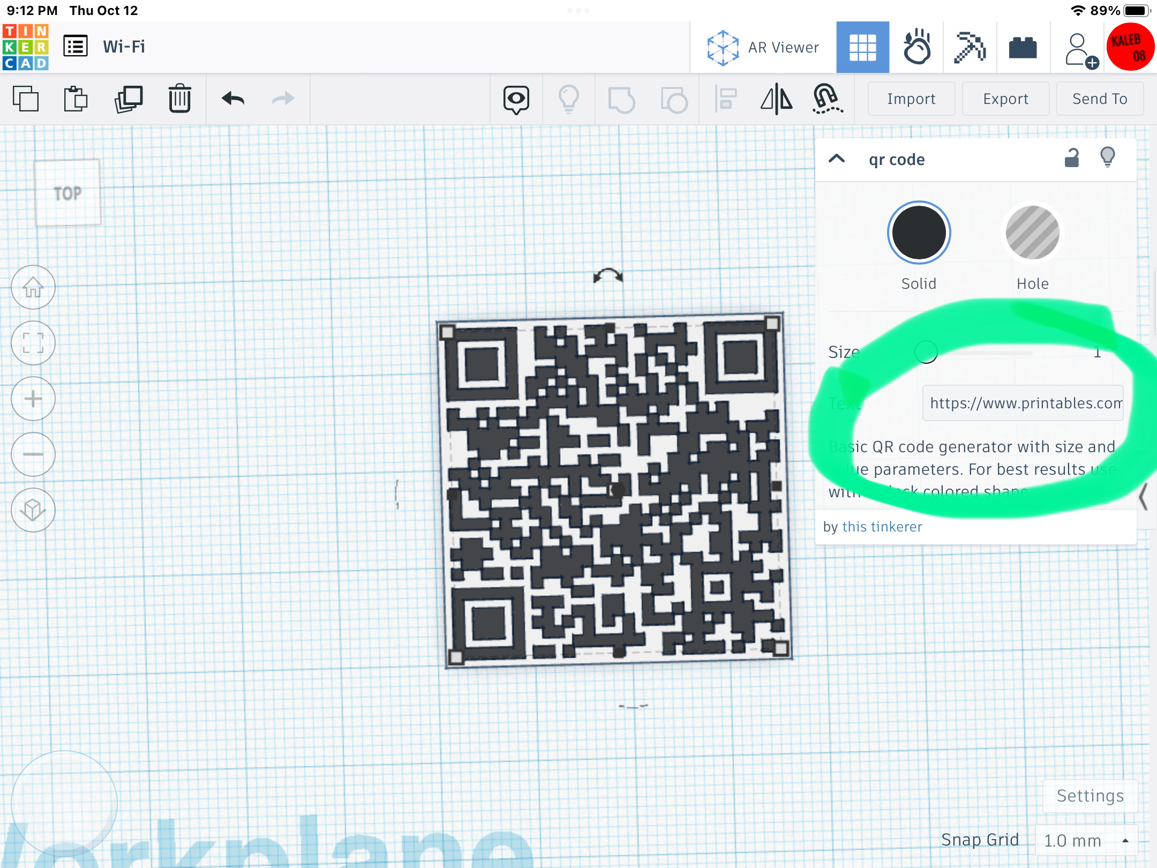Image resolution: width=1157 pixels, height=868 pixels.
Task: Ungroup selected shapes
Action: [674, 100]
